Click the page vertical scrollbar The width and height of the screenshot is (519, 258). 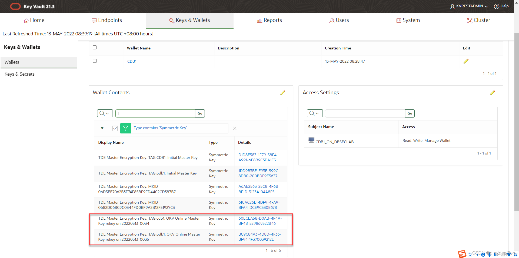[516, 122]
